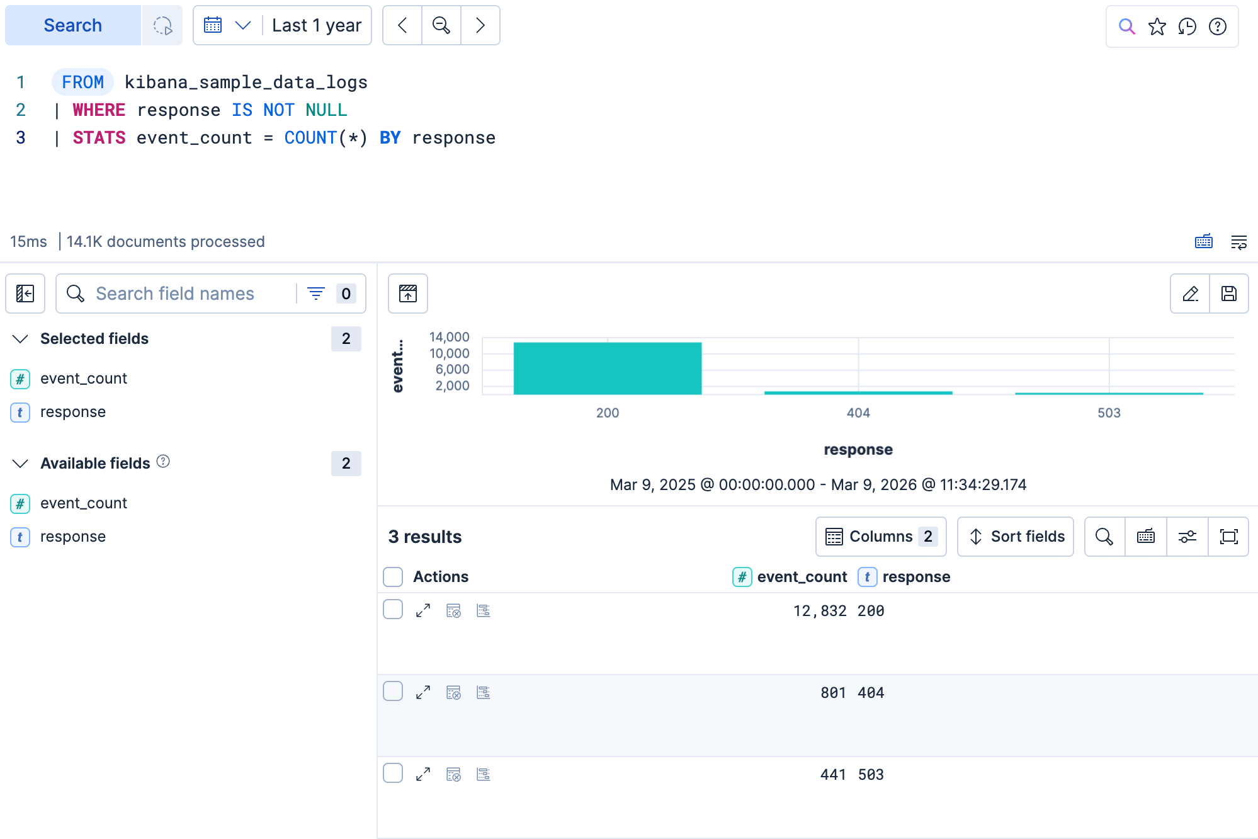Screen dimensions: 1258x839
Task: Collapse the Available fields section
Action: (20, 464)
